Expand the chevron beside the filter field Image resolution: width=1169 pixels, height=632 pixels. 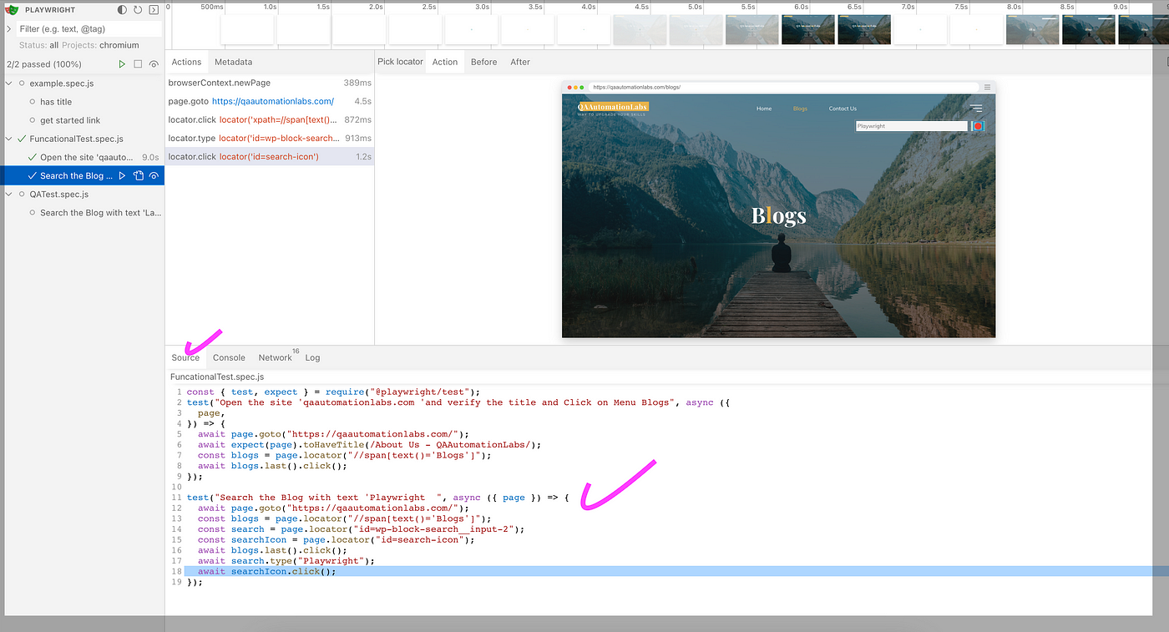pos(8,28)
